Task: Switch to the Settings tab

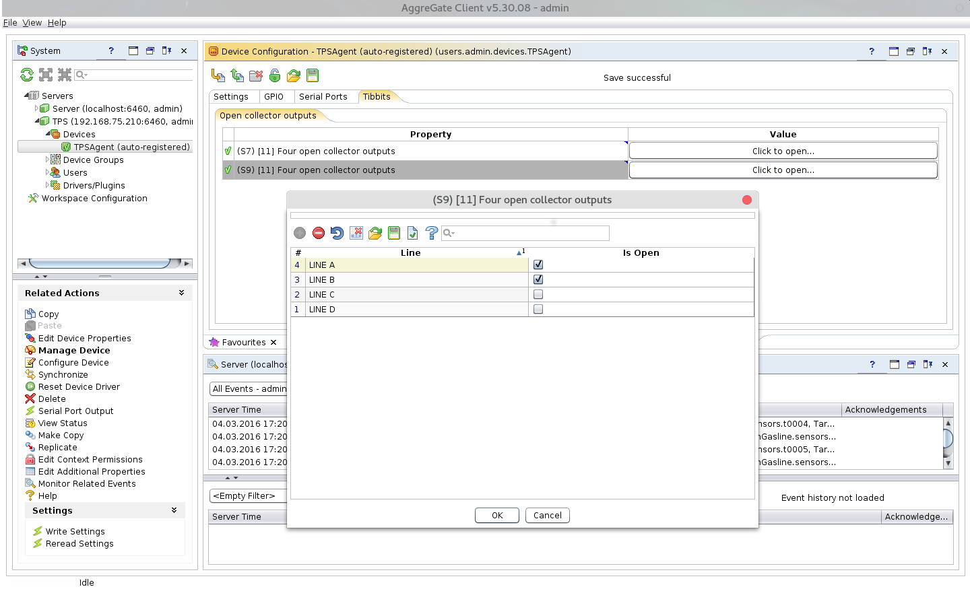Action: click(x=231, y=96)
